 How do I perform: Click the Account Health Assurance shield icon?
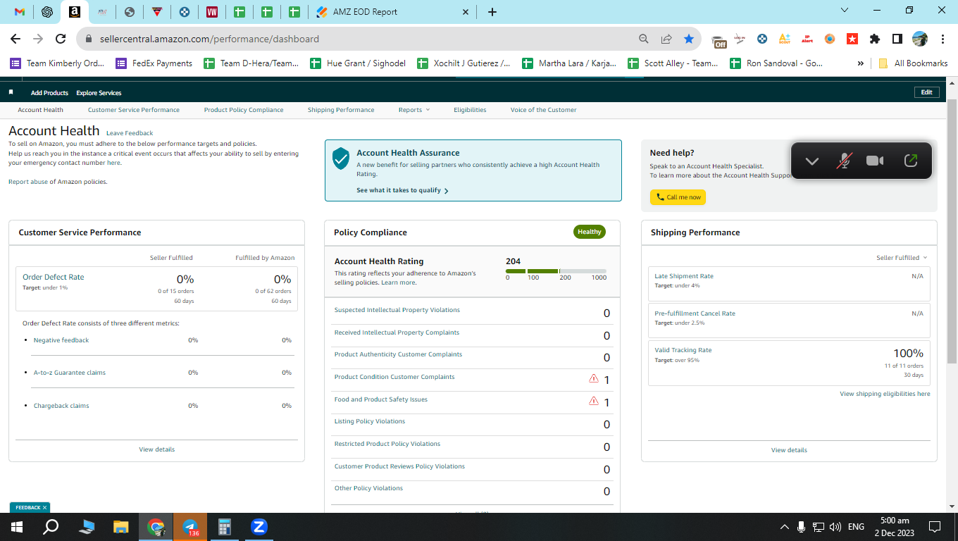pos(341,158)
